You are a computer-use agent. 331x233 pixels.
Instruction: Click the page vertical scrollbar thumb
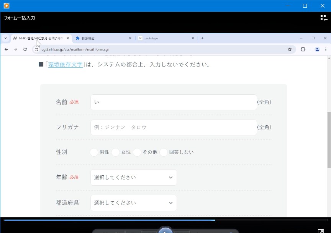click(329, 140)
